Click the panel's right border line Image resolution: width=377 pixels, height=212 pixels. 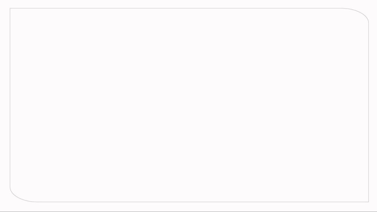369,112
